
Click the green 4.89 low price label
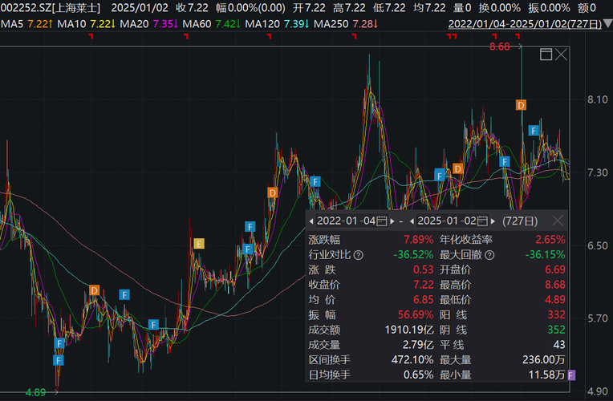35,392
